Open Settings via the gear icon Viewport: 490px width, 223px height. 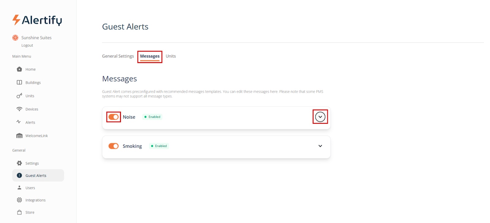coord(19,163)
